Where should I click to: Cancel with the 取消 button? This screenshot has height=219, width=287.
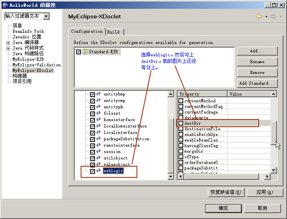(x=262, y=208)
